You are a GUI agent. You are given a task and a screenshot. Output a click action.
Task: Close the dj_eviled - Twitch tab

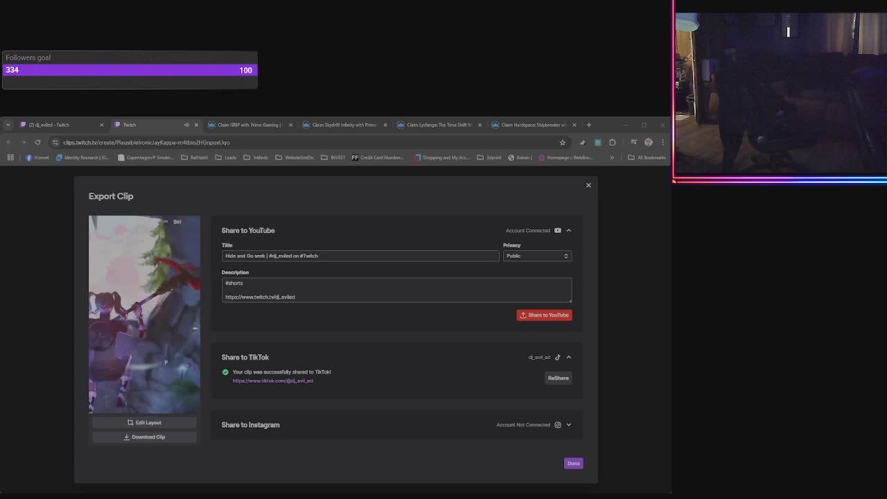101,125
